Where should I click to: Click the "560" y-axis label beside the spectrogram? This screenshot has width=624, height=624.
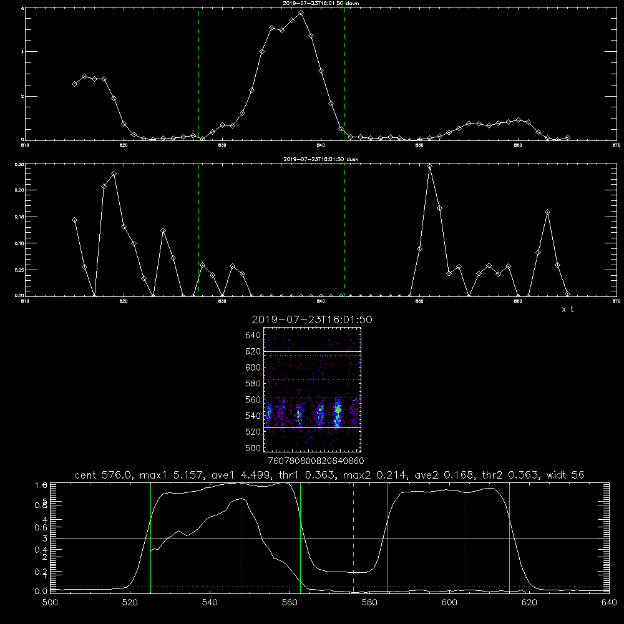[x=253, y=399]
